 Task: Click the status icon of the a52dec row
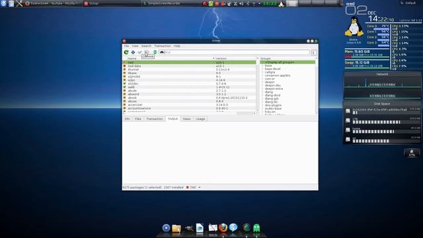(124, 84)
